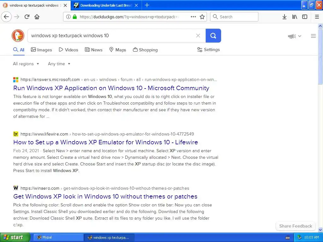This screenshot has width=323, height=242.
Task: Switch to Mypal taskbar window
Action: click(58, 238)
